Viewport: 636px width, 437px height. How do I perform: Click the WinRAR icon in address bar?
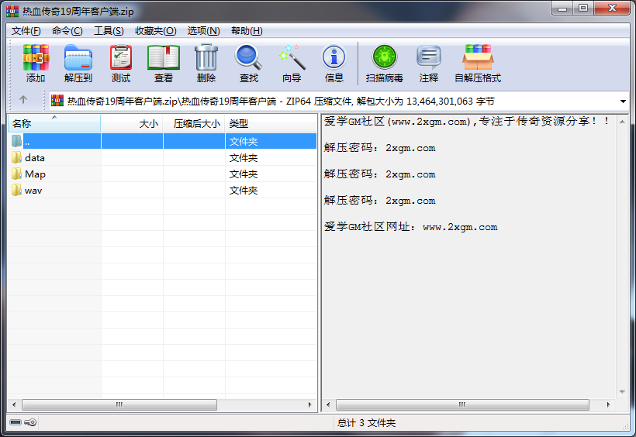point(57,101)
